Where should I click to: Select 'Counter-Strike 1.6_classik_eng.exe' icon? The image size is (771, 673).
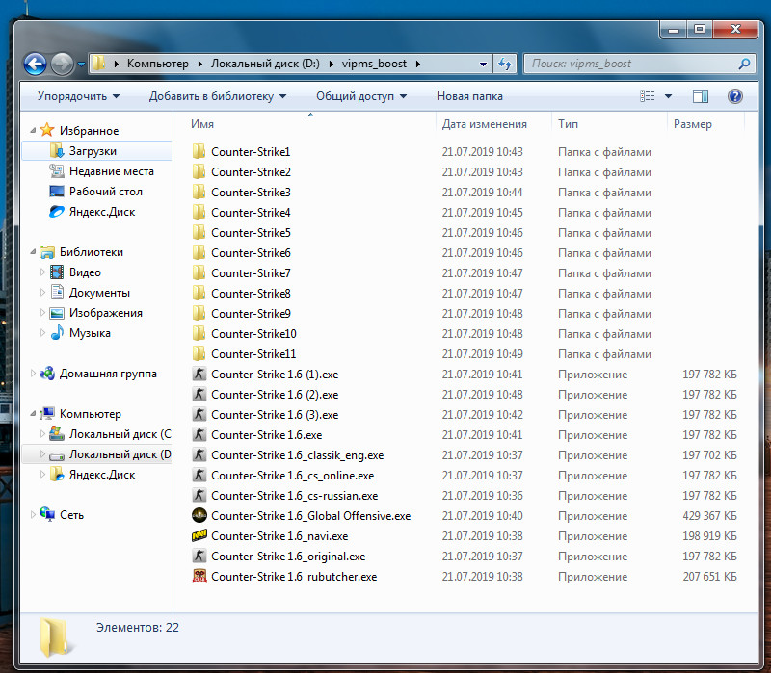tap(199, 454)
